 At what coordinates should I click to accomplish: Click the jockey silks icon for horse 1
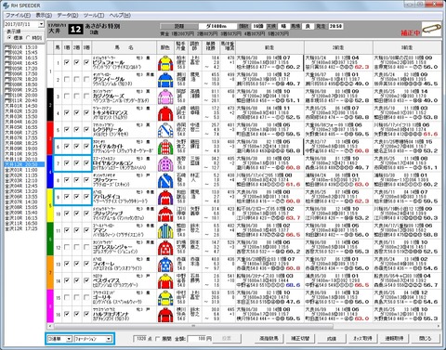point(165,63)
